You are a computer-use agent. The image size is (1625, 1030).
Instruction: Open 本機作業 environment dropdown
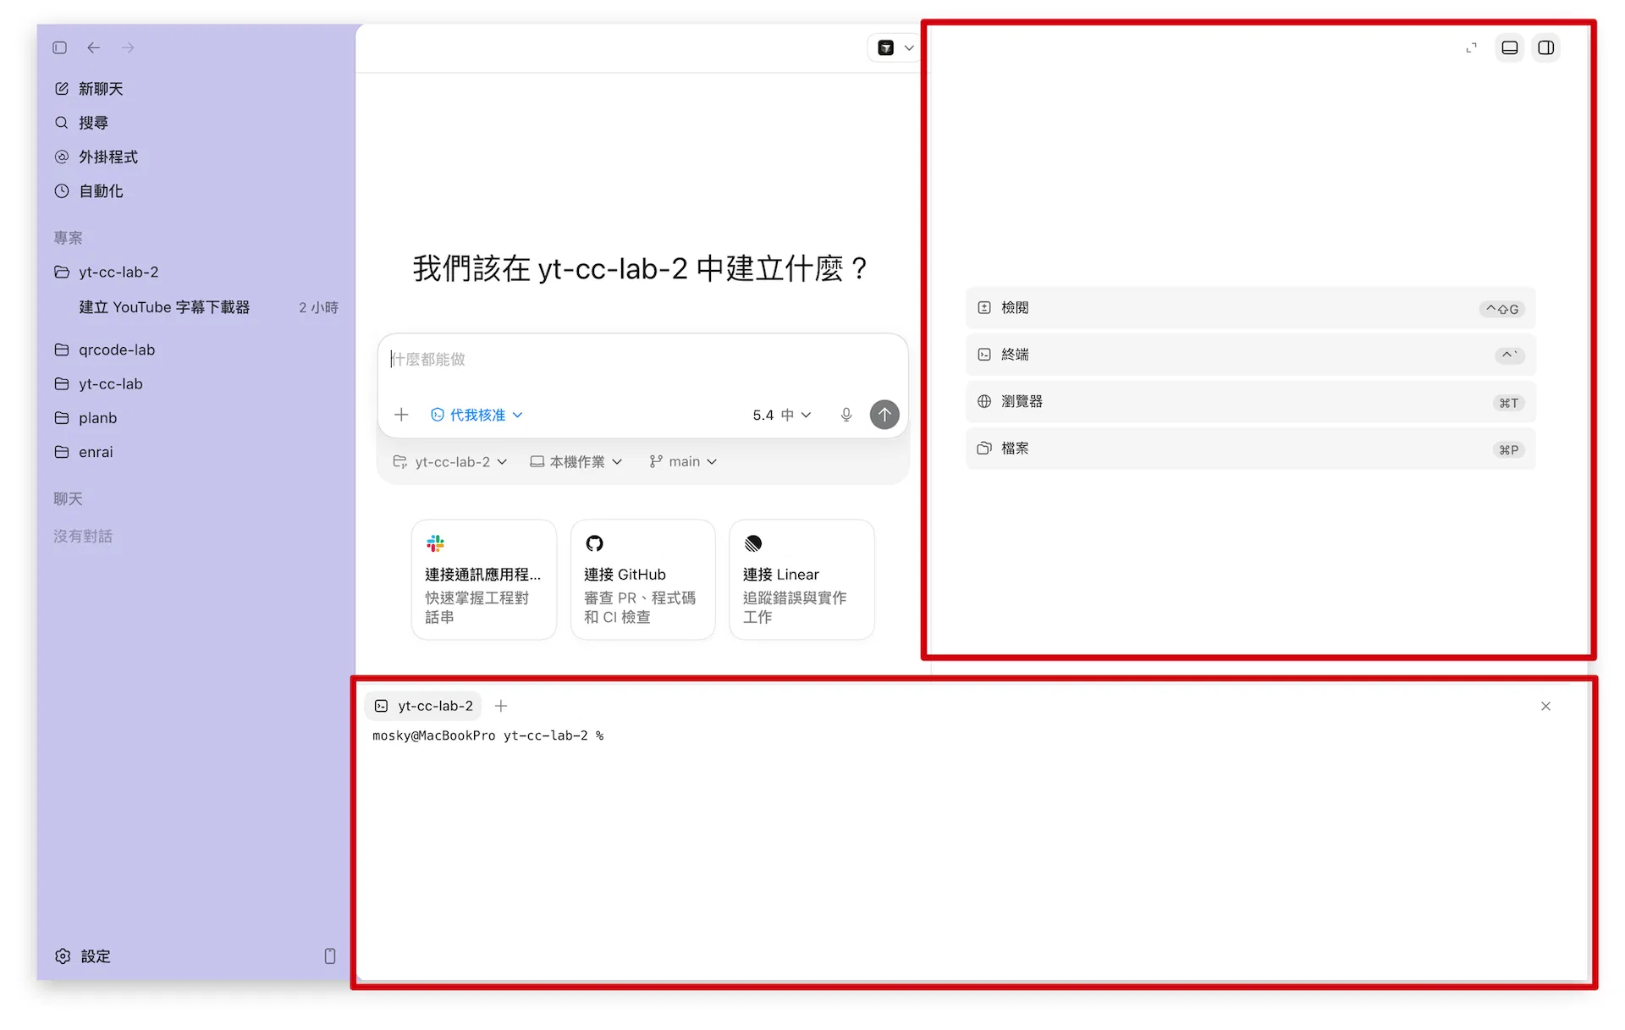click(576, 461)
